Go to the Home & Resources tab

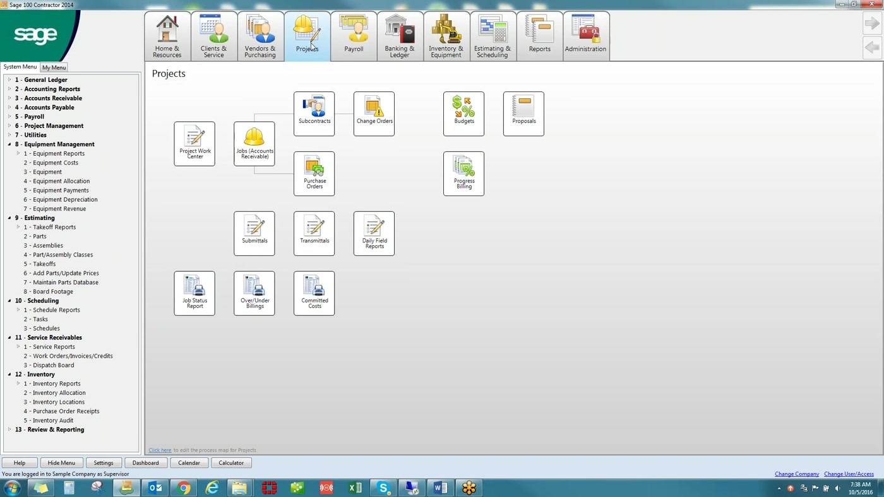[167, 36]
